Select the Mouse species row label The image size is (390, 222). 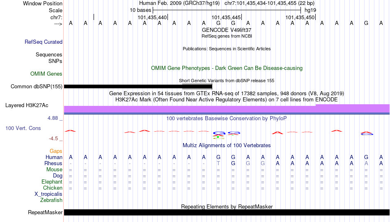(54, 170)
